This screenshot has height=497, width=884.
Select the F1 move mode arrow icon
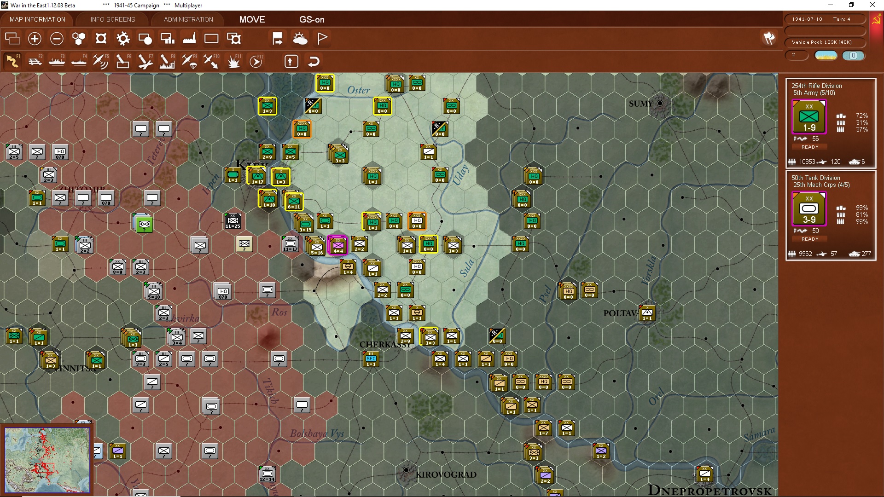[x=12, y=61]
